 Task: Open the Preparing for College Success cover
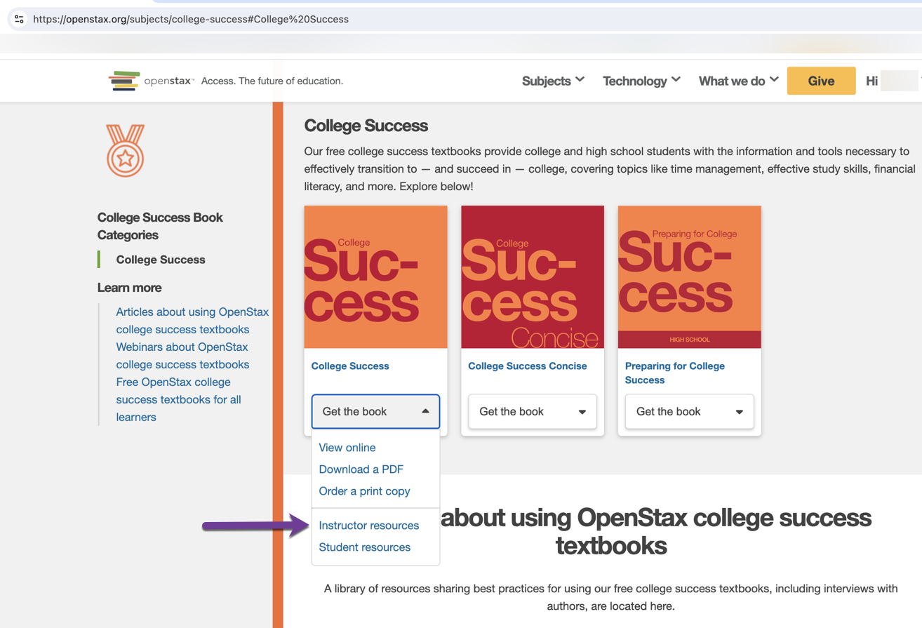pyautogui.click(x=689, y=276)
